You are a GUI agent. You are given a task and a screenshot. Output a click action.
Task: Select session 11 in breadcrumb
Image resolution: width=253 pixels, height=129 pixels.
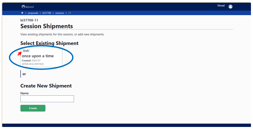pos(70,13)
